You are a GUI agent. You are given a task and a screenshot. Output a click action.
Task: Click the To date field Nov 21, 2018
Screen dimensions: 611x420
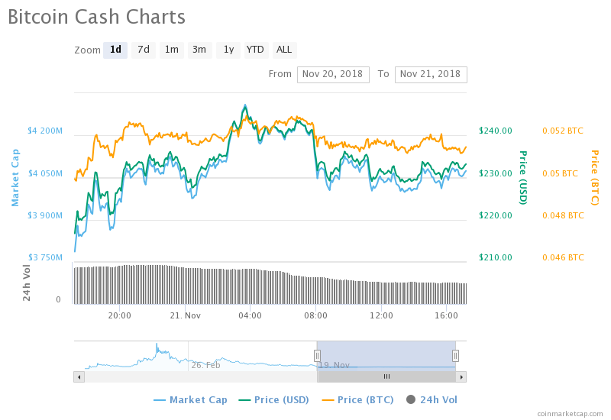[x=431, y=74]
